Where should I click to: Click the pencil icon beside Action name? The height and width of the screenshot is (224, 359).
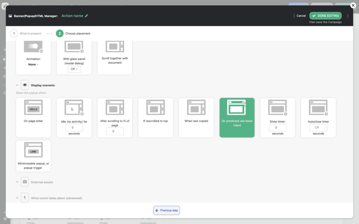87,16
